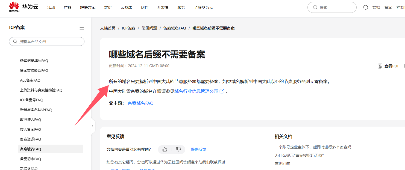Open the 备案域名FAQ parent topic link
Viewport: 405px width, 170px height.
click(x=141, y=103)
